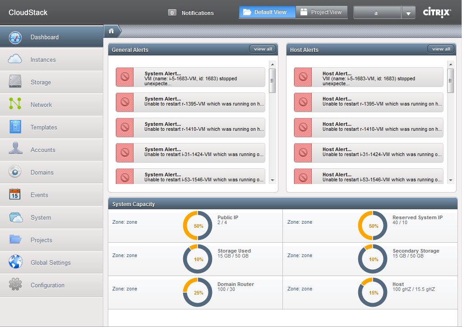The width and height of the screenshot is (462, 327).
Task: View all Host Alerts
Action: pos(441,49)
